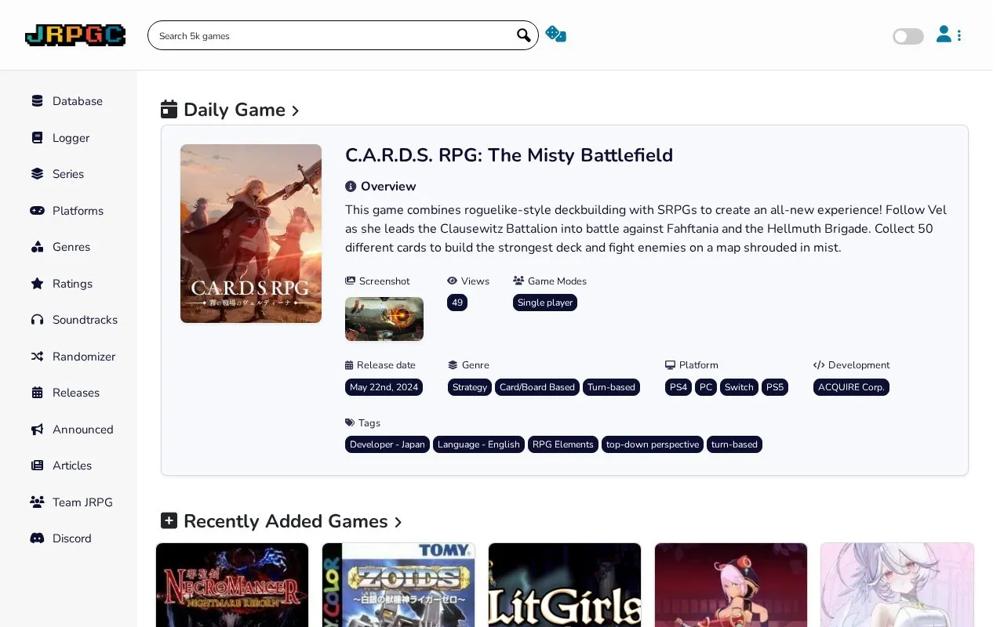Select the PS5 platform tag
Screen dimensions: 1004x627
(775, 387)
